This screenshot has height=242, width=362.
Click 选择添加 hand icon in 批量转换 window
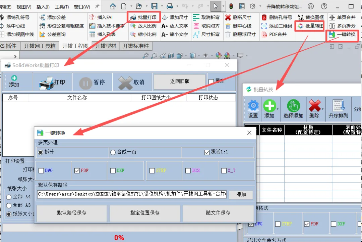coord(293,109)
